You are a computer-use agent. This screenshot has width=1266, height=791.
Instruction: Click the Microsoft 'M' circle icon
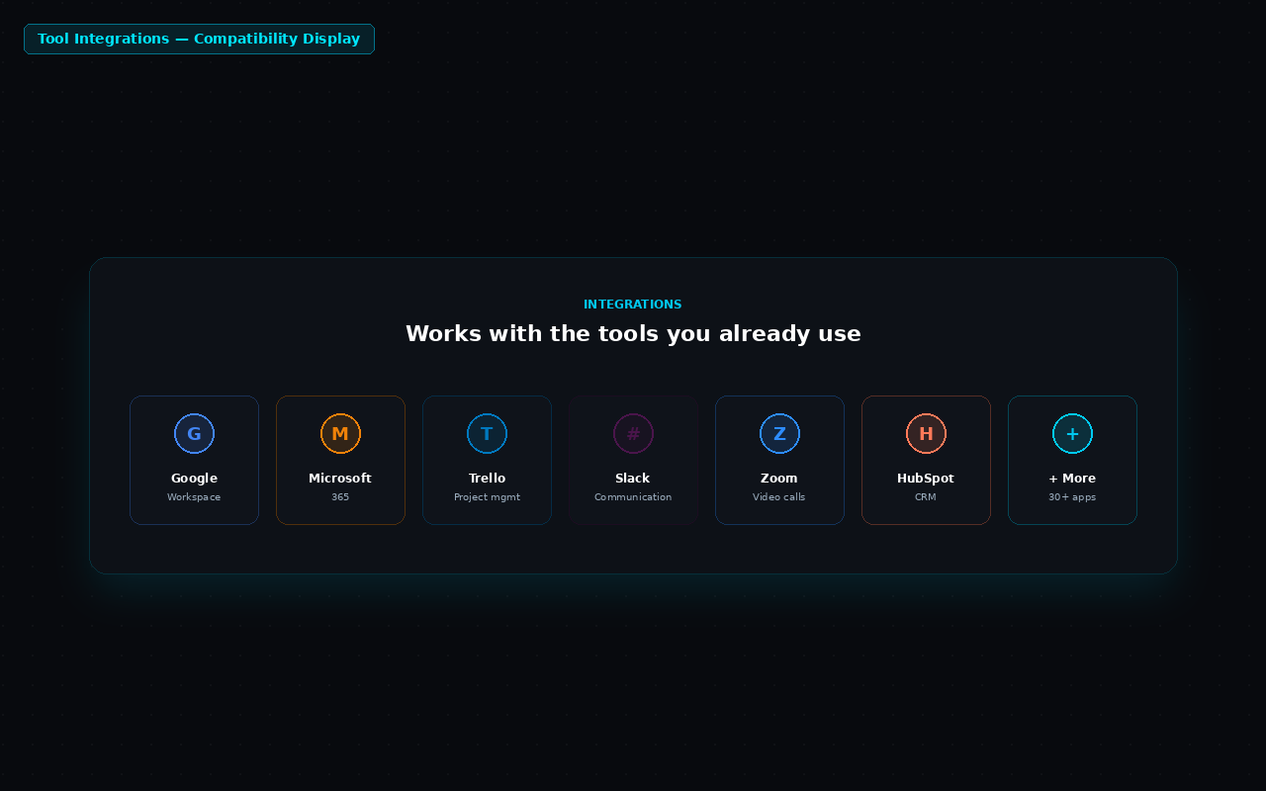340,434
